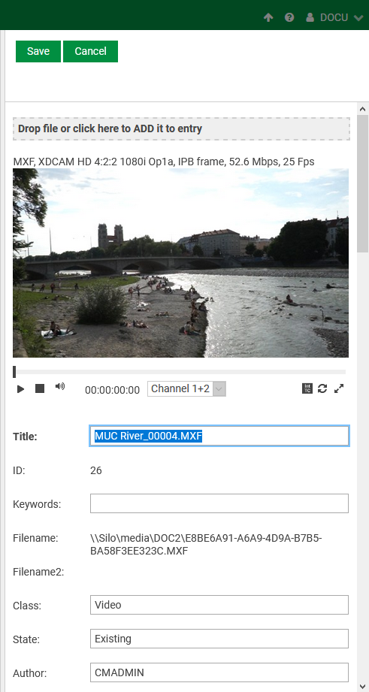Click the Title field with MUC River_00004.MXF
Image resolution: width=369 pixels, height=692 pixels.
pyautogui.click(x=219, y=436)
